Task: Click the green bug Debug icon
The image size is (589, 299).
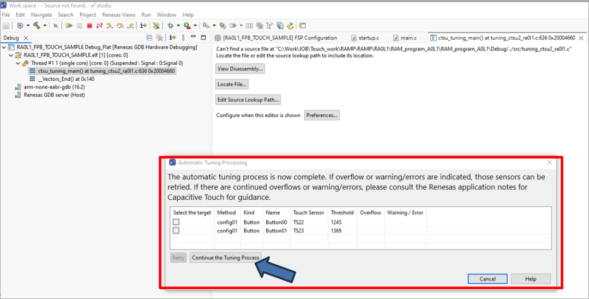Action: pos(170,26)
